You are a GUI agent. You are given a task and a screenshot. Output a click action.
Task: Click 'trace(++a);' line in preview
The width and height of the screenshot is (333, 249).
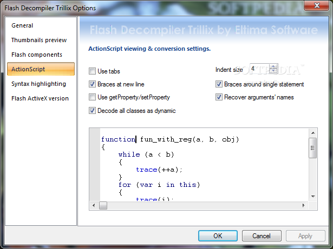(x=159, y=170)
